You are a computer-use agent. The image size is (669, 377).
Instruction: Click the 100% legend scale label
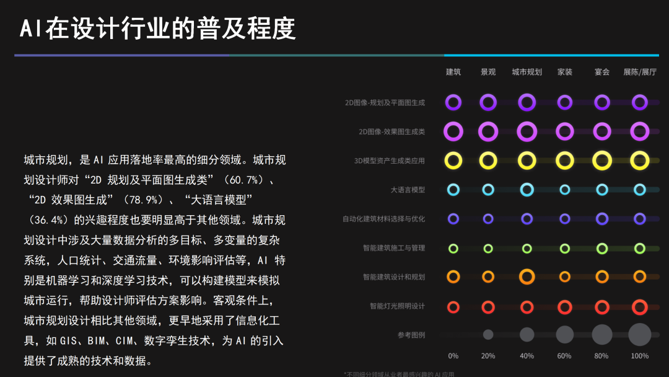click(639, 356)
